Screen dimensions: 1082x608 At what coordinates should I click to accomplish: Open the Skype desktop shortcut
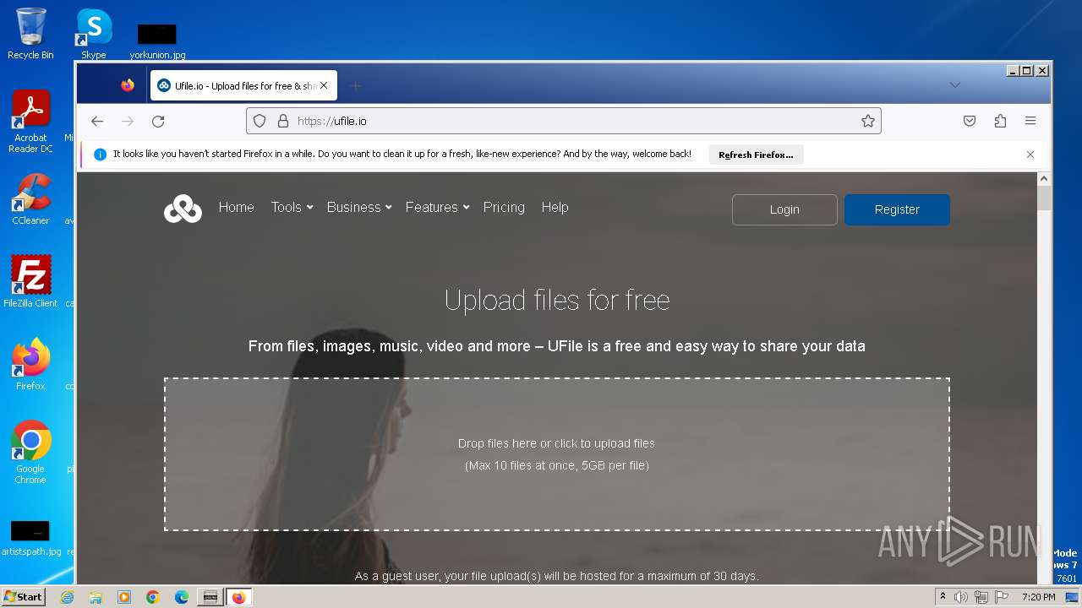point(94,34)
